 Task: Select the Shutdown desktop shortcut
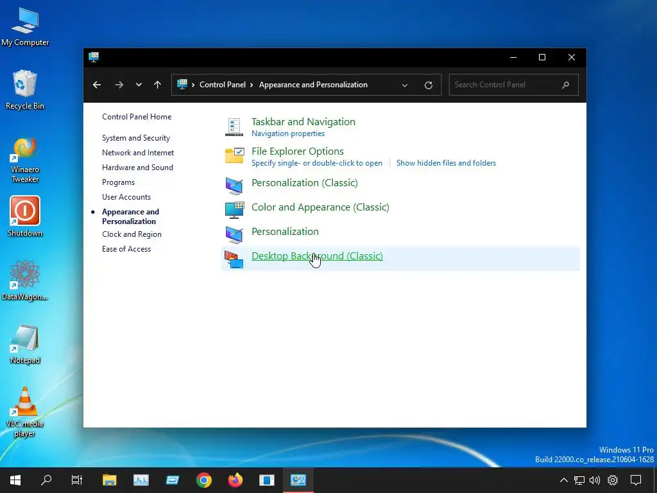[25, 216]
